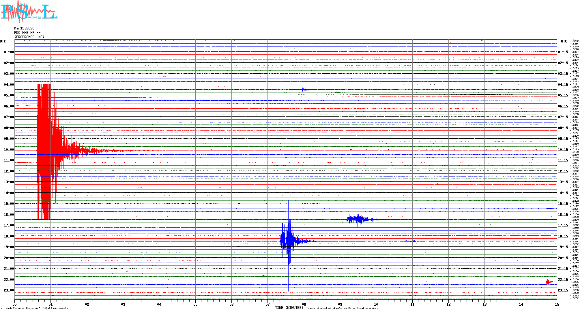The height and width of the screenshot is (312, 580).
Task: Click the traces clipped footnote text
Action: (342, 308)
